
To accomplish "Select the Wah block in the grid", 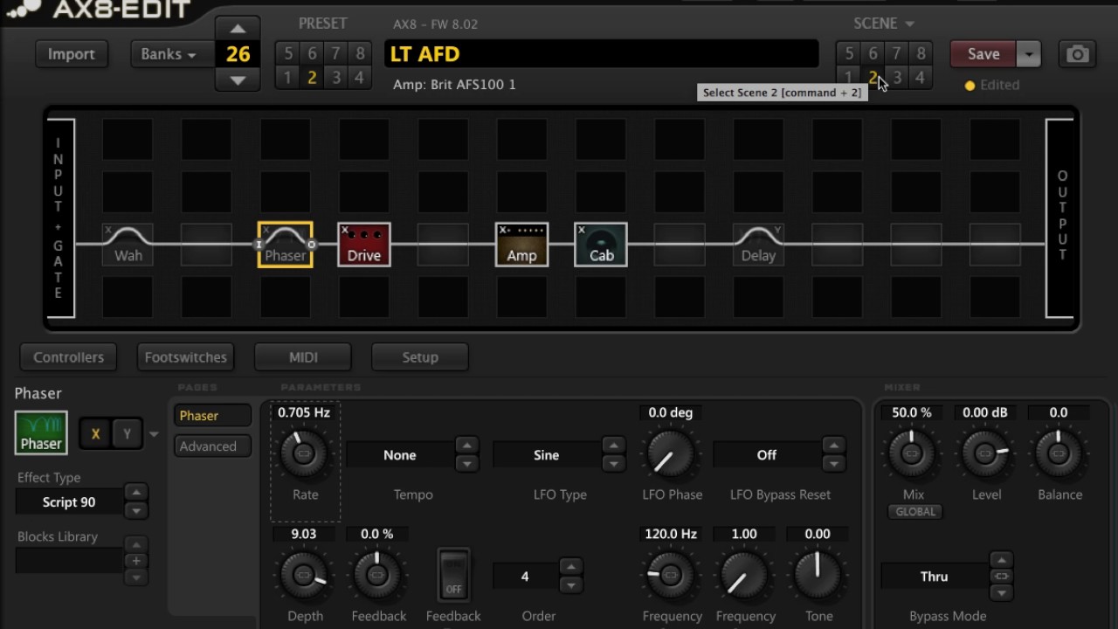I will click(128, 245).
